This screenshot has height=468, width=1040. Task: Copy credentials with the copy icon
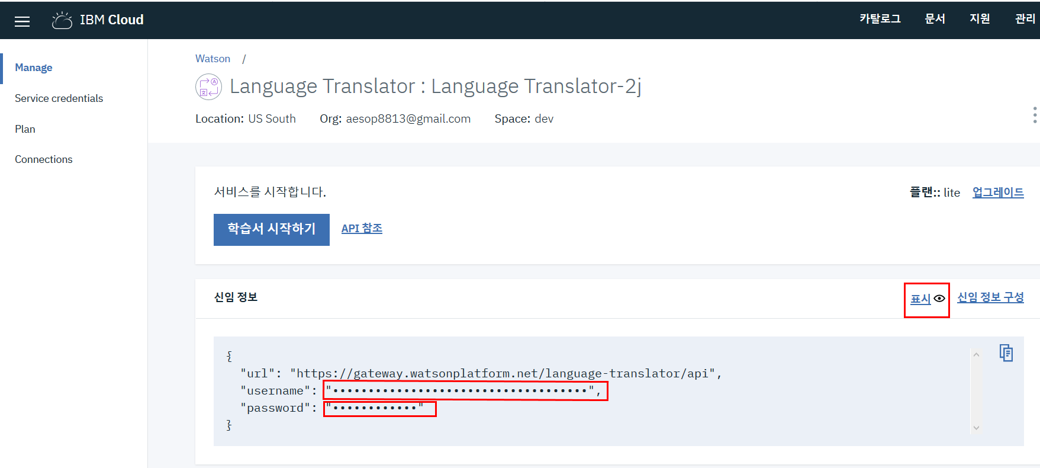click(x=1006, y=352)
